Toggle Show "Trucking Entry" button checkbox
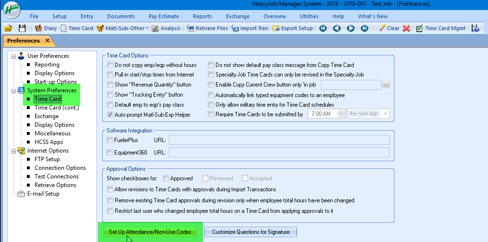The image size is (488, 242). (110, 95)
